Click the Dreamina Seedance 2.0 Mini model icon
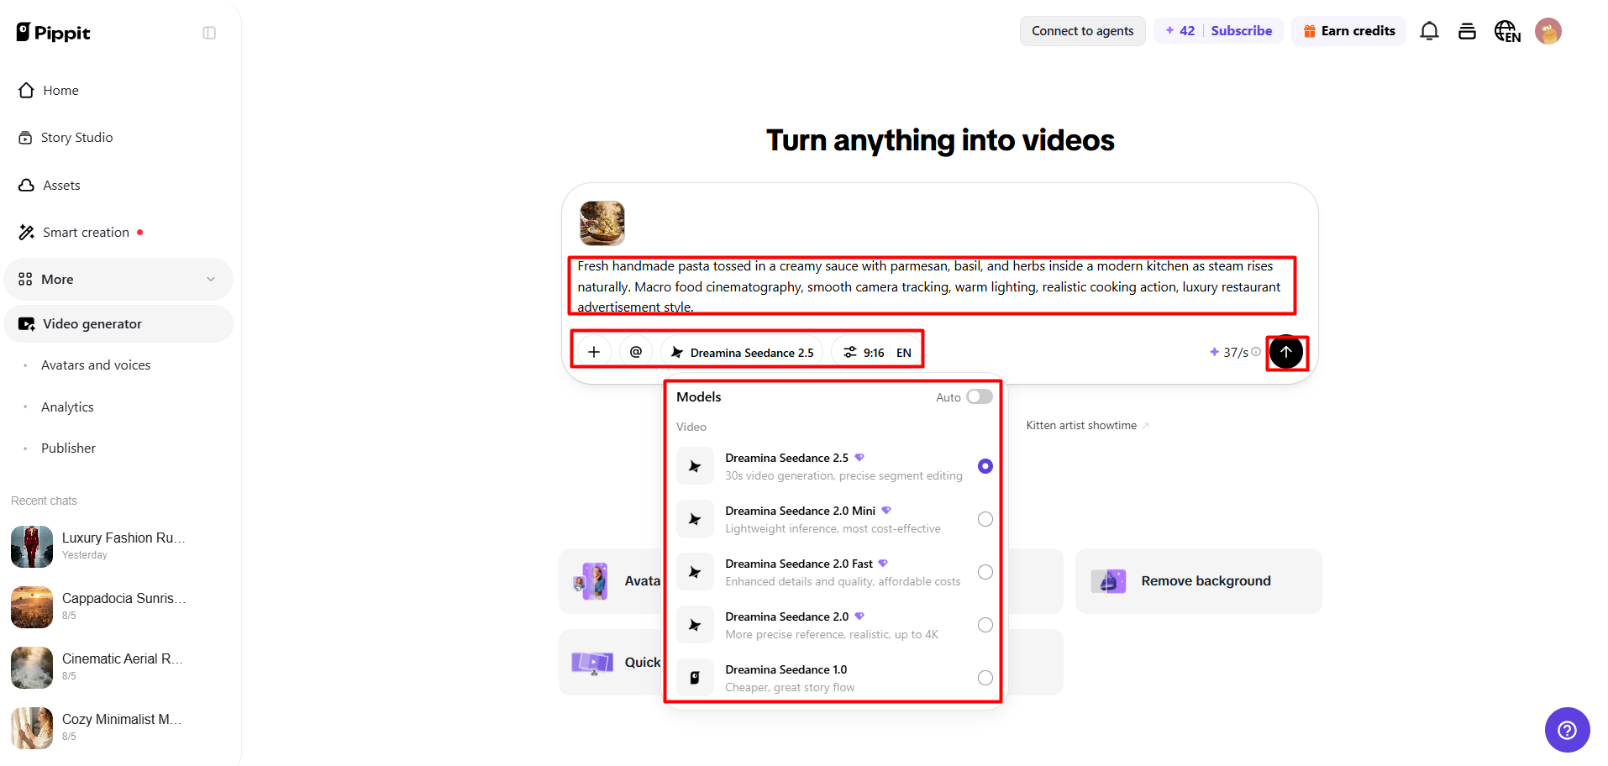The width and height of the screenshot is (1608, 766). [695, 519]
